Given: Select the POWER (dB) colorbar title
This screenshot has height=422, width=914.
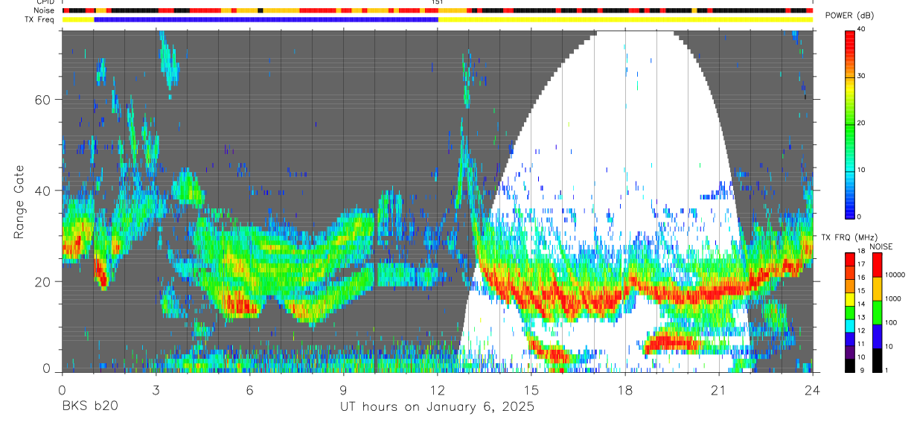Looking at the screenshot, I should [x=849, y=16].
